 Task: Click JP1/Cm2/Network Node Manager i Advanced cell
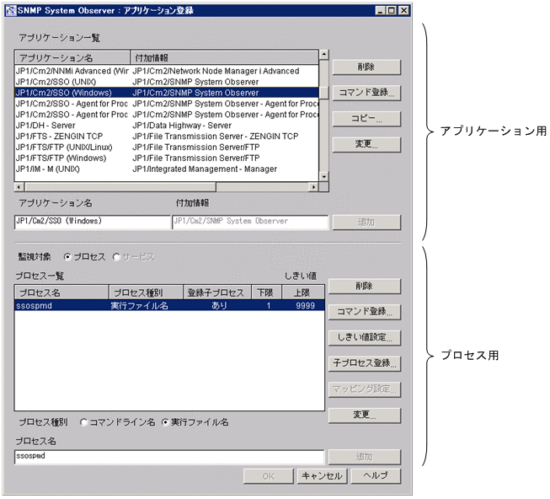click(216, 72)
